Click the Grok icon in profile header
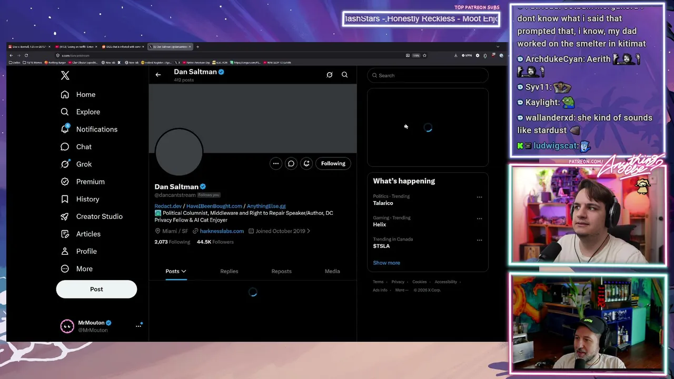This screenshot has width=674, height=379. [x=330, y=75]
